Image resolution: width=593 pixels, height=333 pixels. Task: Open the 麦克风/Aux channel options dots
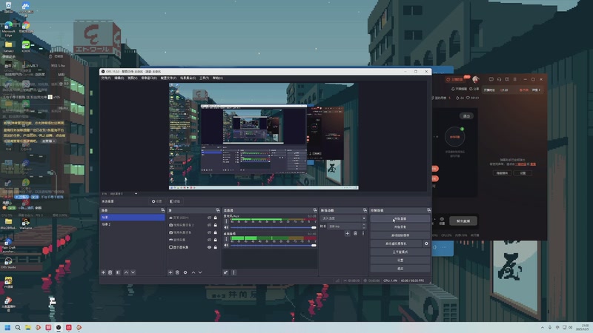click(x=226, y=221)
